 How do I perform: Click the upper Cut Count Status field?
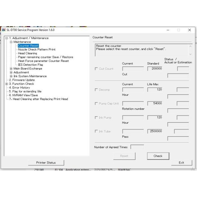tap(183, 69)
